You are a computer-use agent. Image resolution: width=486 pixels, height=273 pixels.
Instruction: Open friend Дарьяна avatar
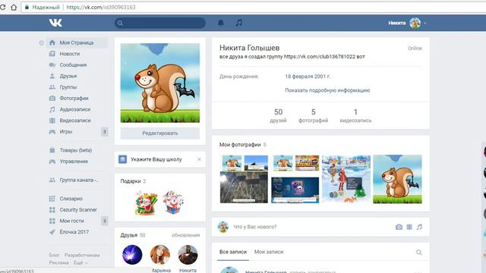(160, 255)
